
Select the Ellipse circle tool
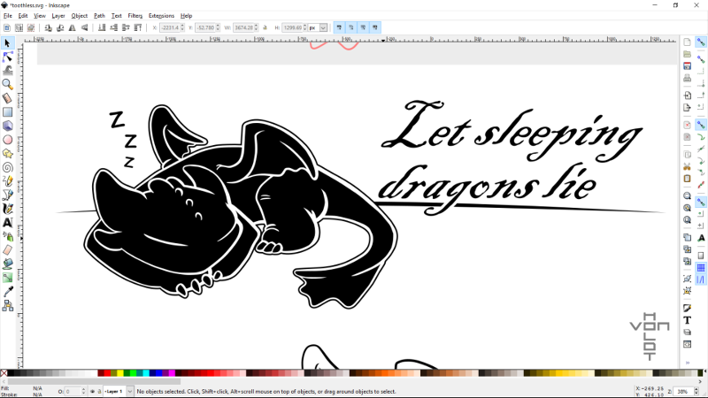point(7,140)
